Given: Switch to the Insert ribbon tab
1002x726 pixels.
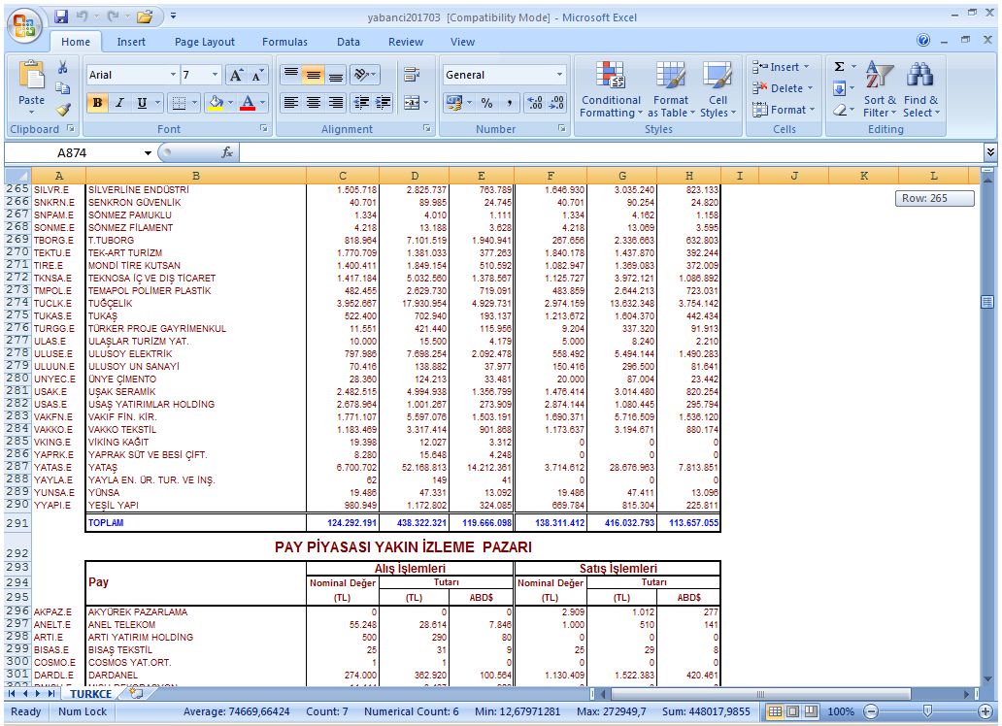Looking at the screenshot, I should pos(131,42).
